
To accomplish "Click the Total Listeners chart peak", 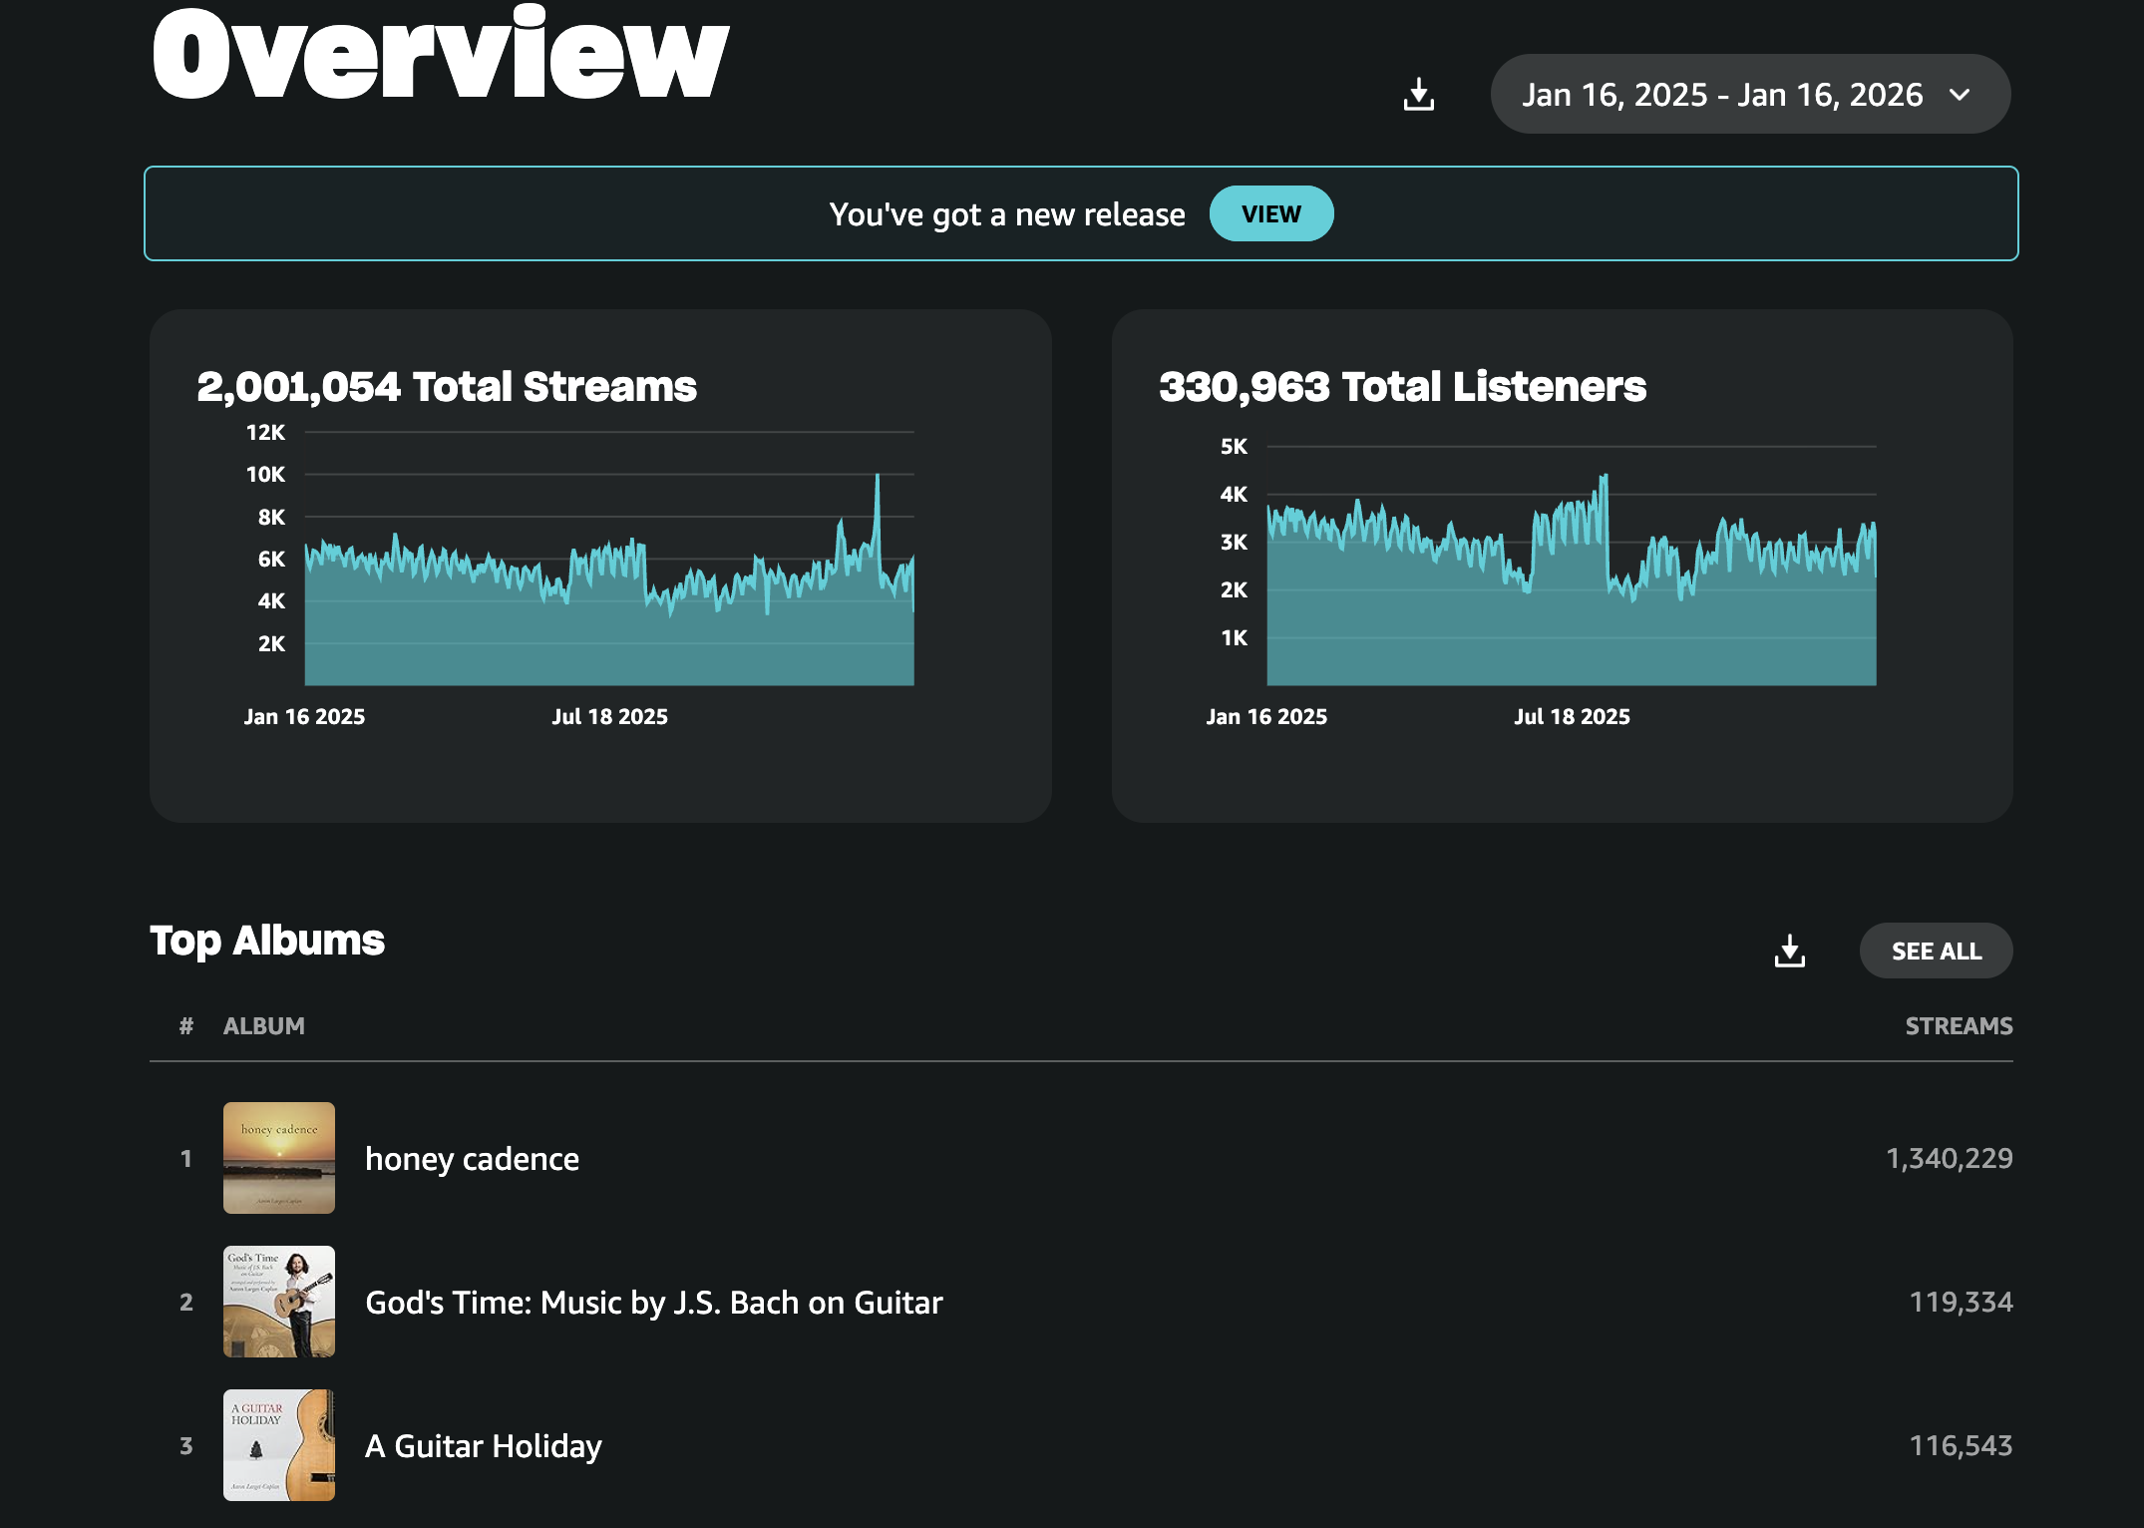I will pos(1605,479).
